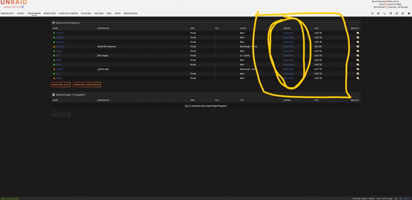Click Berechnen for the Musik share
The height and width of the screenshot is (200, 412).
(289, 60)
